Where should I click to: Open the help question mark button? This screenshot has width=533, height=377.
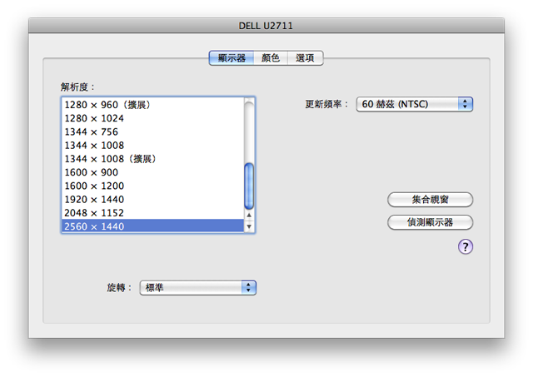click(465, 246)
